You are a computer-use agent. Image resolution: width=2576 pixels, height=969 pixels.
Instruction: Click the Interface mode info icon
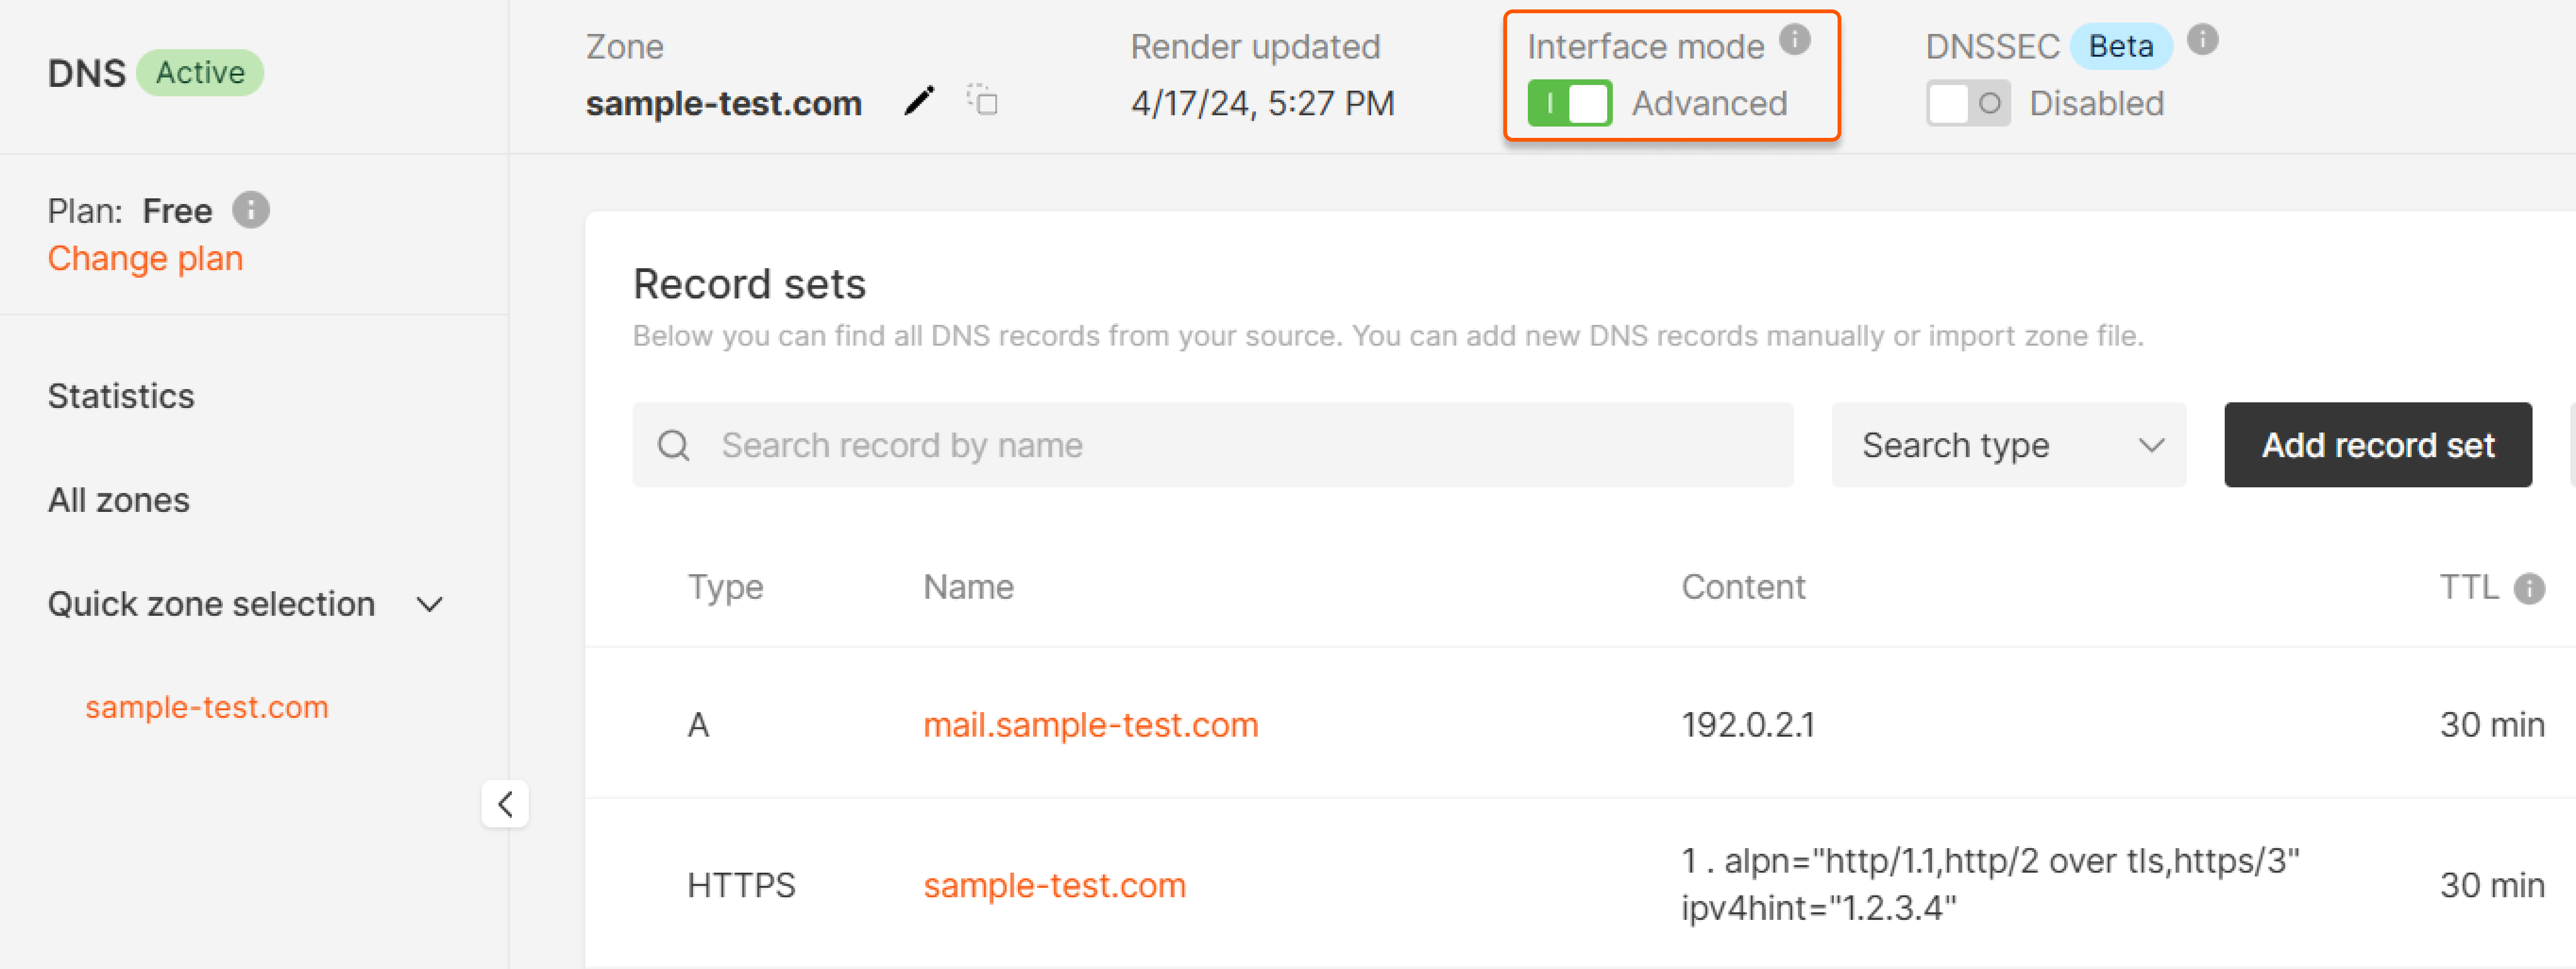point(1795,40)
